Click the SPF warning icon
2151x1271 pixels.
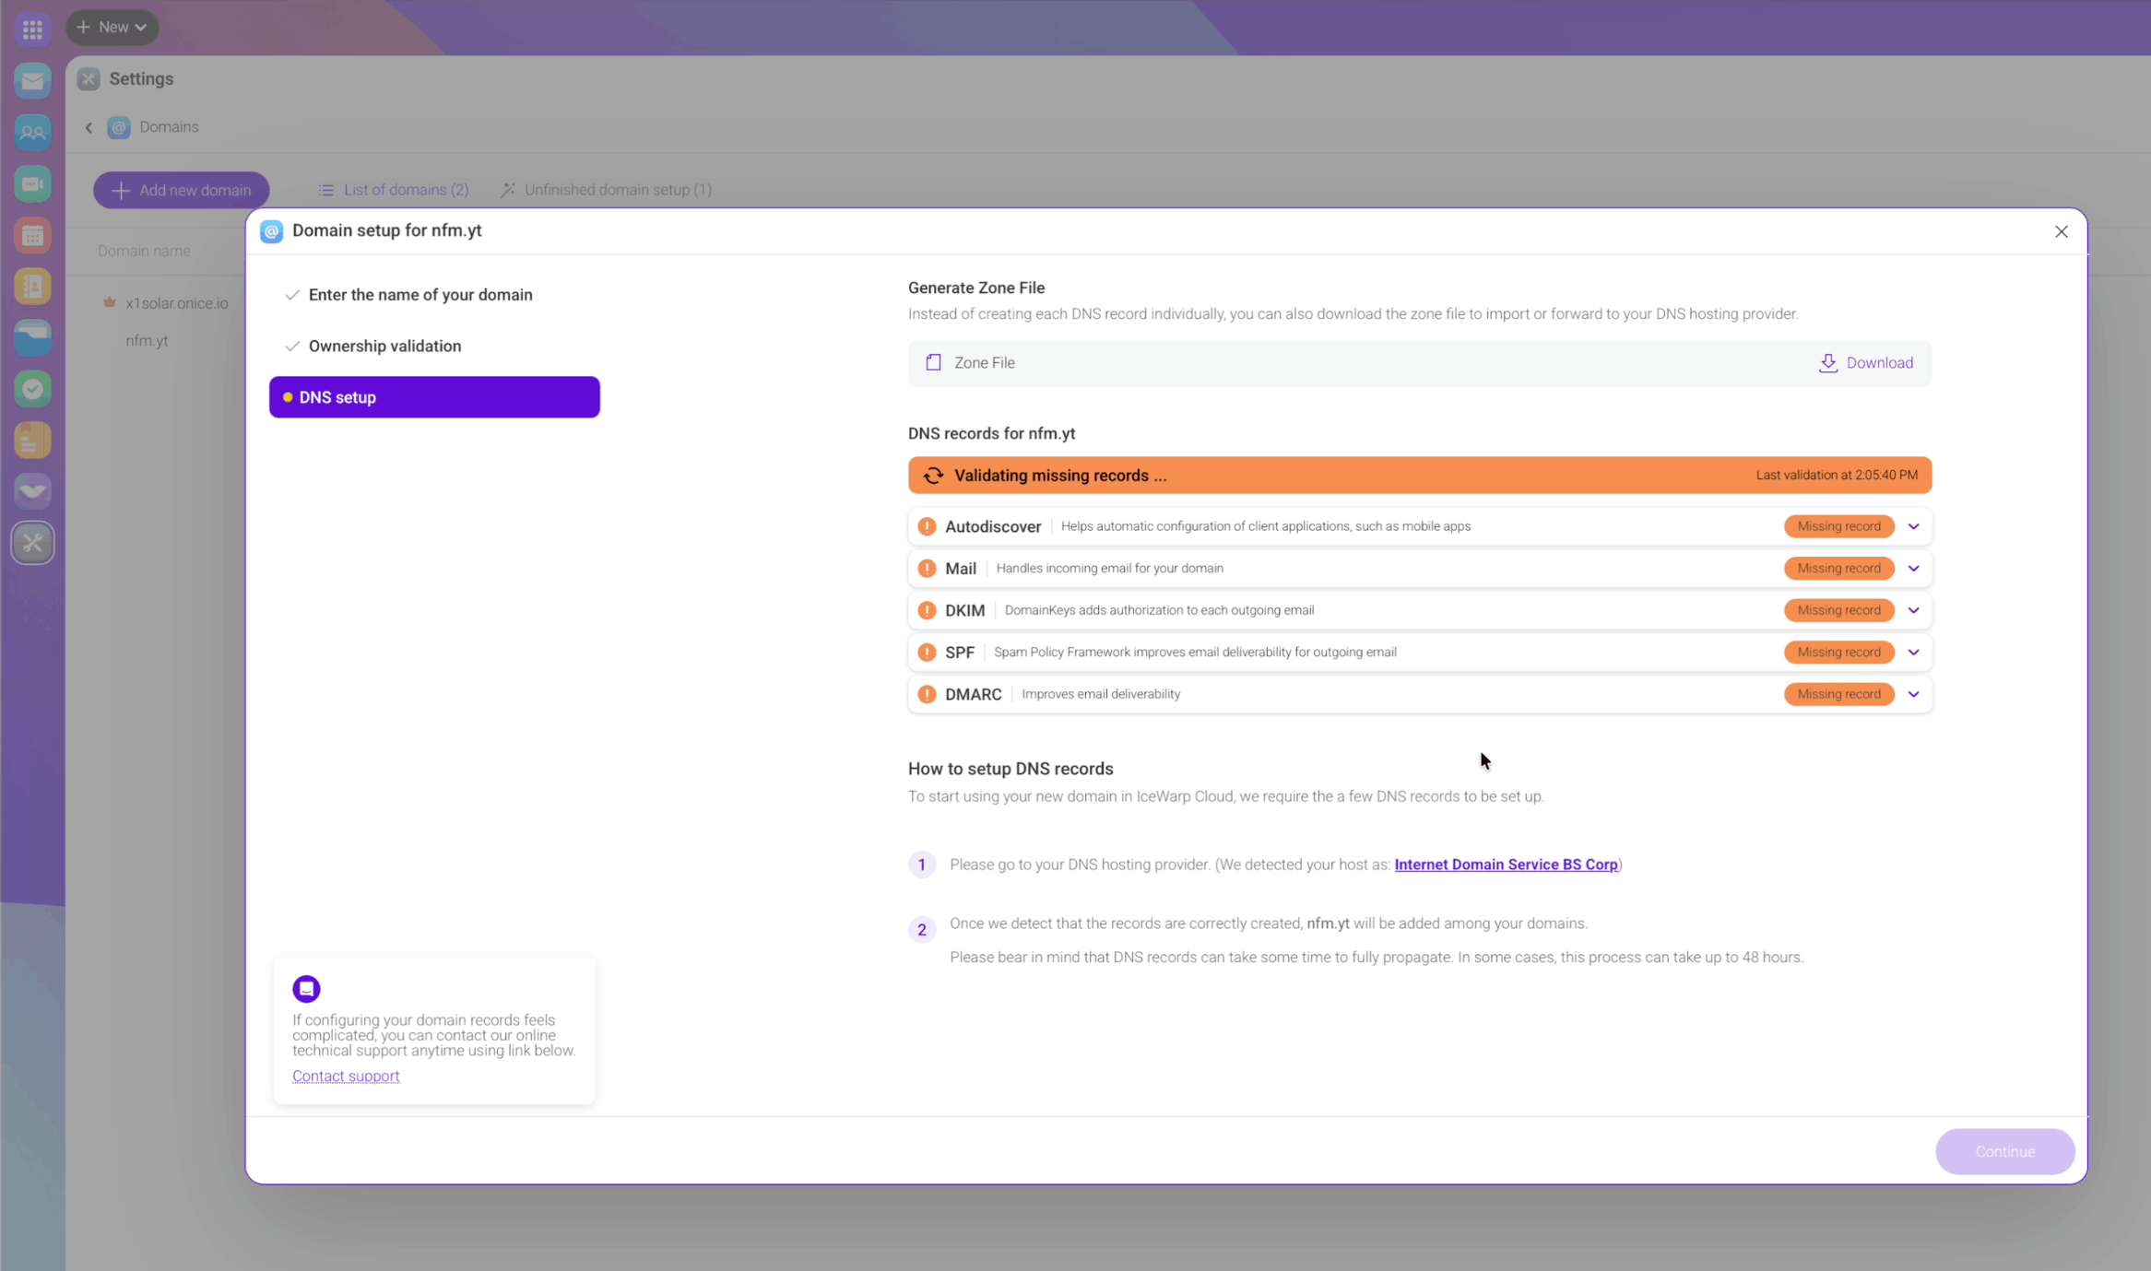927,653
